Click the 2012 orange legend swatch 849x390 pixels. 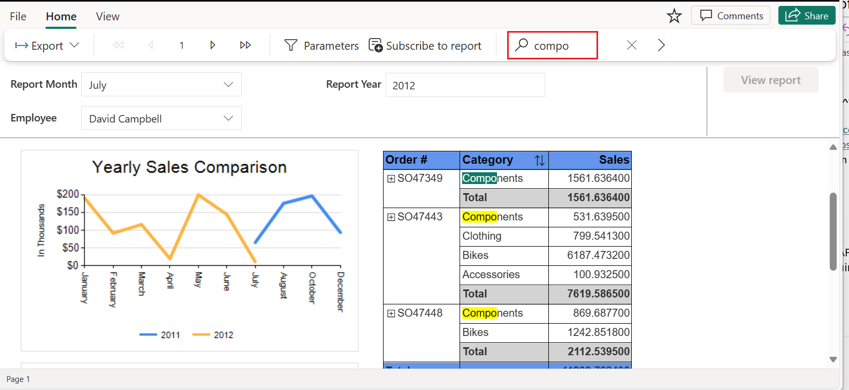(201, 335)
